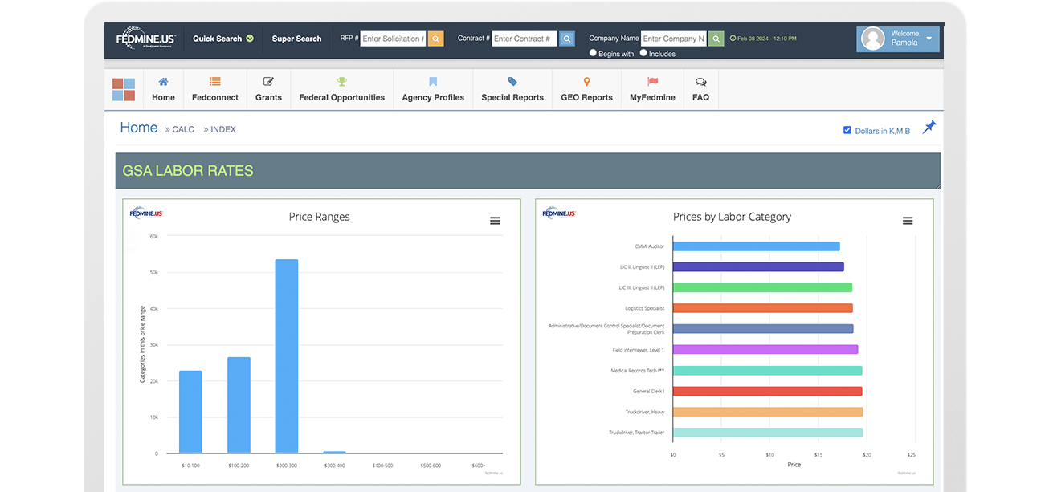Image resolution: width=1049 pixels, height=492 pixels.
Task: Open the Special Reports menu
Action: coord(512,89)
